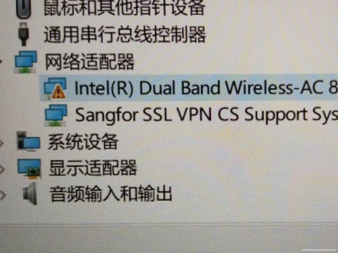Expand the 显示适配器 category arrow

pos(2,169)
